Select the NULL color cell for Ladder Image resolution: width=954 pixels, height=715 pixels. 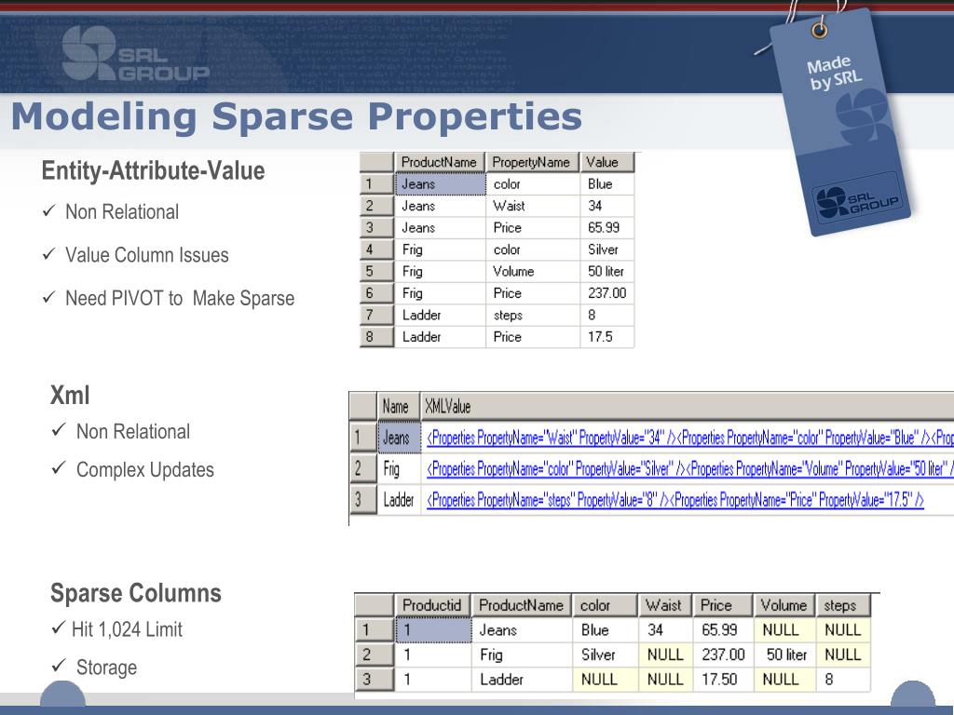click(605, 679)
